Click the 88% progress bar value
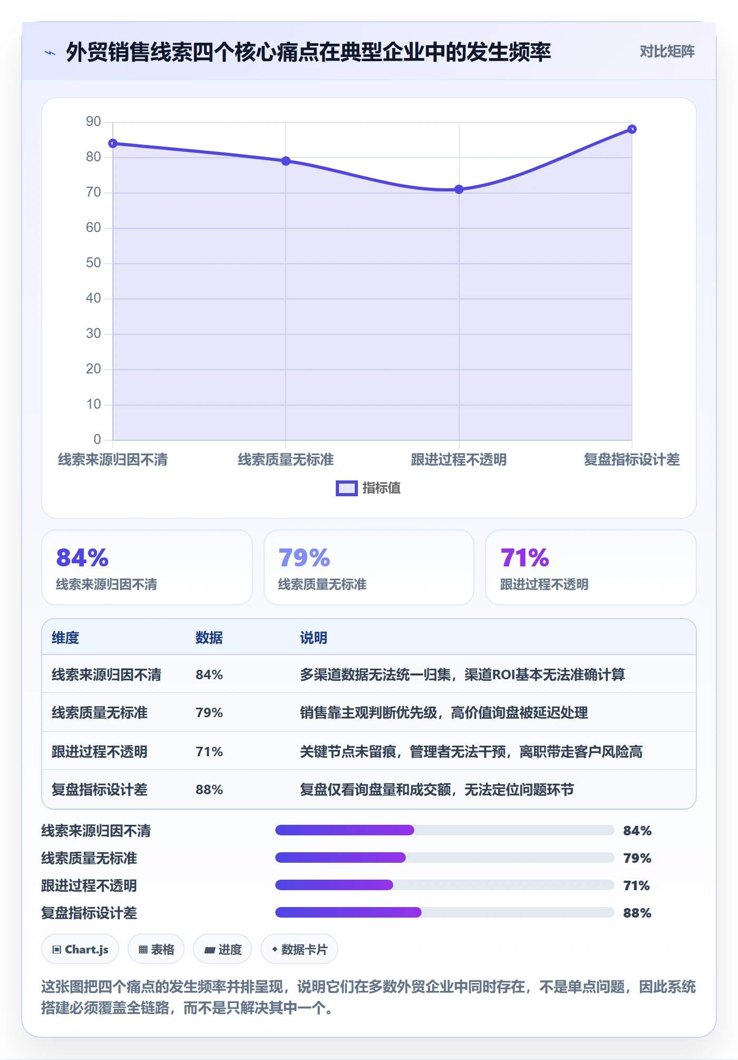The width and height of the screenshot is (738, 1060). 637,913
